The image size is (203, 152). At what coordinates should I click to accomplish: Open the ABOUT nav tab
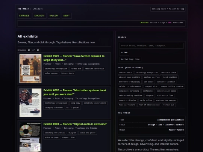(x=67, y=16)
